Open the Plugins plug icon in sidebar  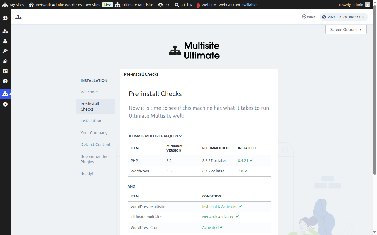point(5,61)
